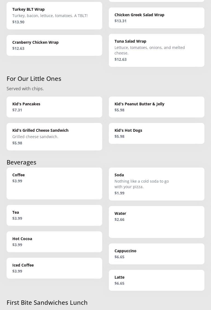
Task: Pick Kid's Grilled Cheese Sandwich
Action: pos(54,137)
